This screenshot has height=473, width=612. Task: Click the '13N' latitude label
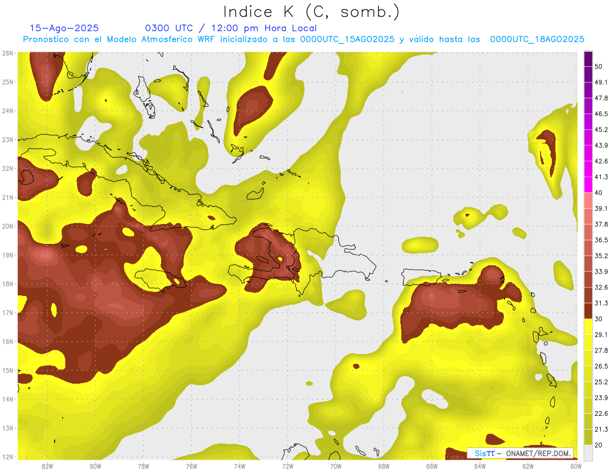click(x=7, y=428)
